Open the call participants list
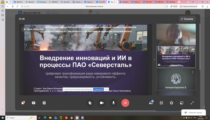This screenshot has height=120, width=210. (151, 103)
